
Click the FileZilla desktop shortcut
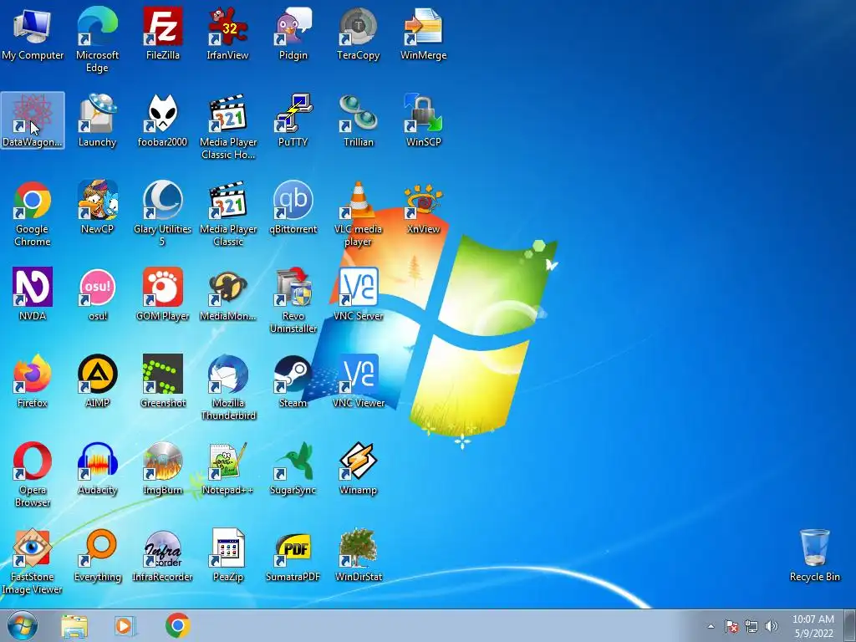pyautogui.click(x=163, y=33)
